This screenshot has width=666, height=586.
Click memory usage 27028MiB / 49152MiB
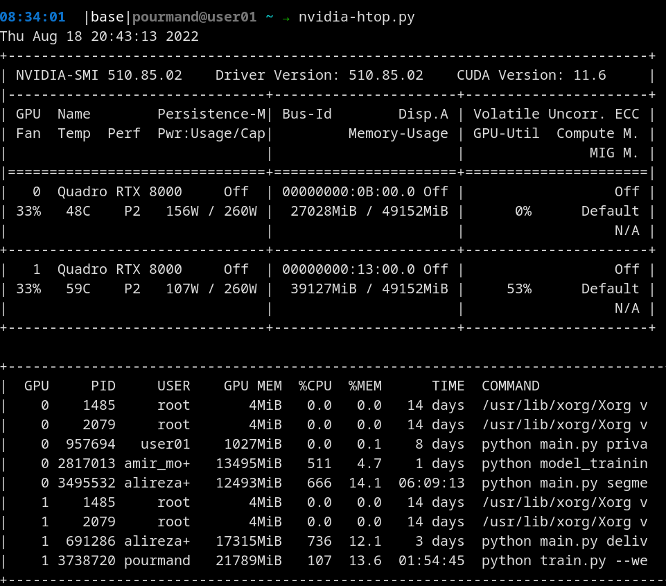[369, 212]
